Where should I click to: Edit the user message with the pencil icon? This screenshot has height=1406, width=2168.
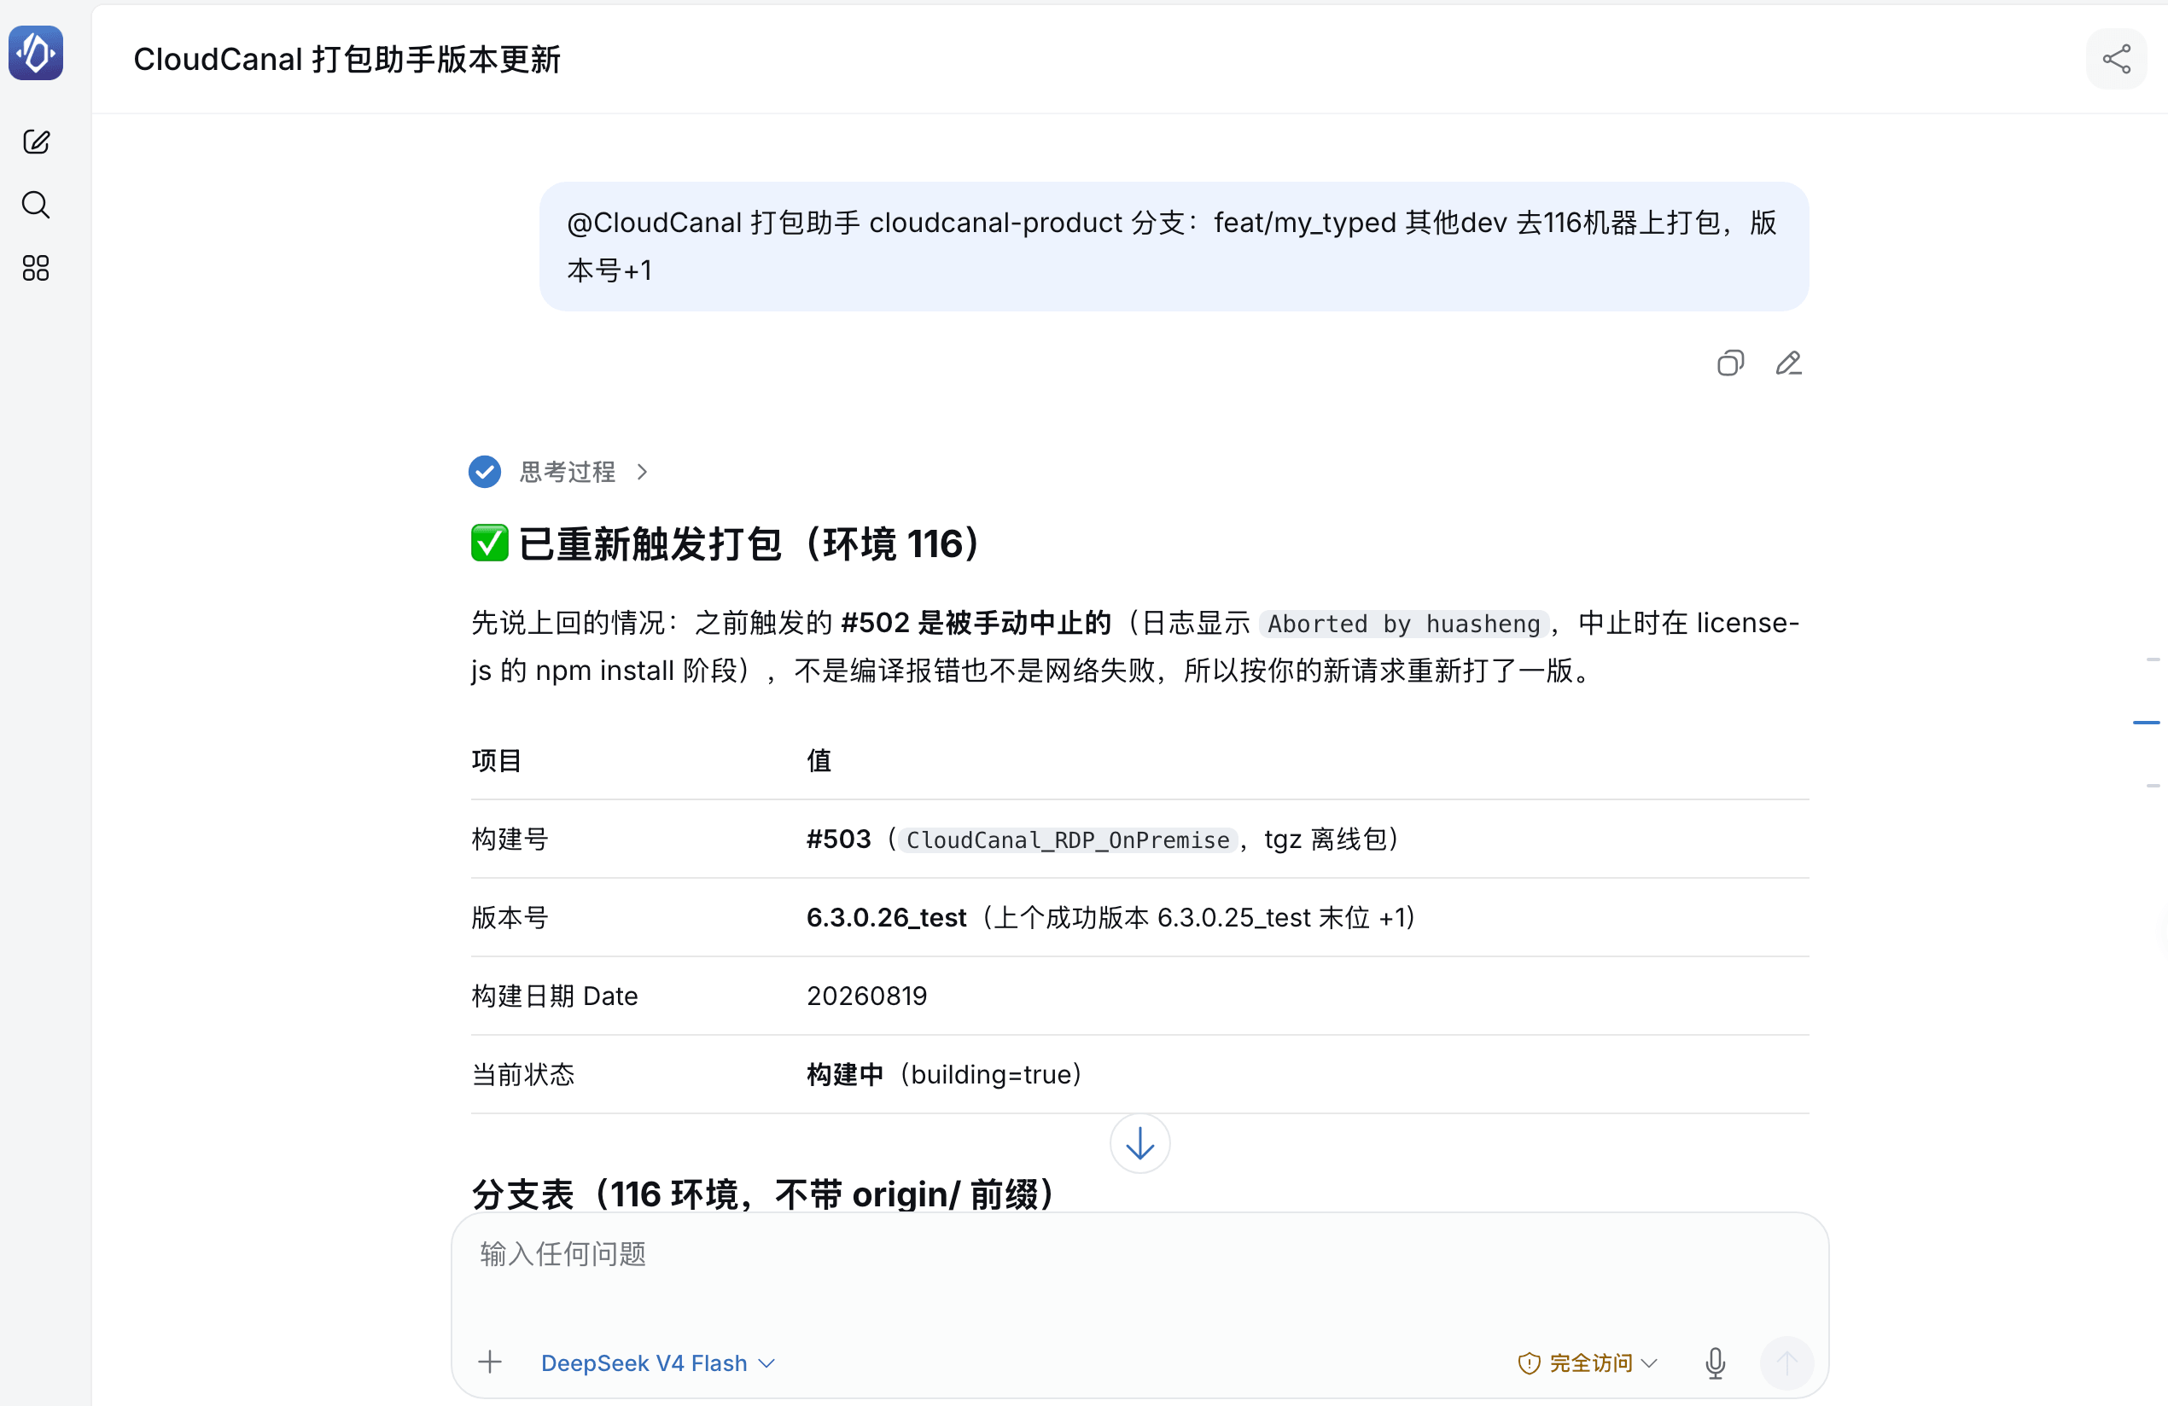[x=1788, y=363]
